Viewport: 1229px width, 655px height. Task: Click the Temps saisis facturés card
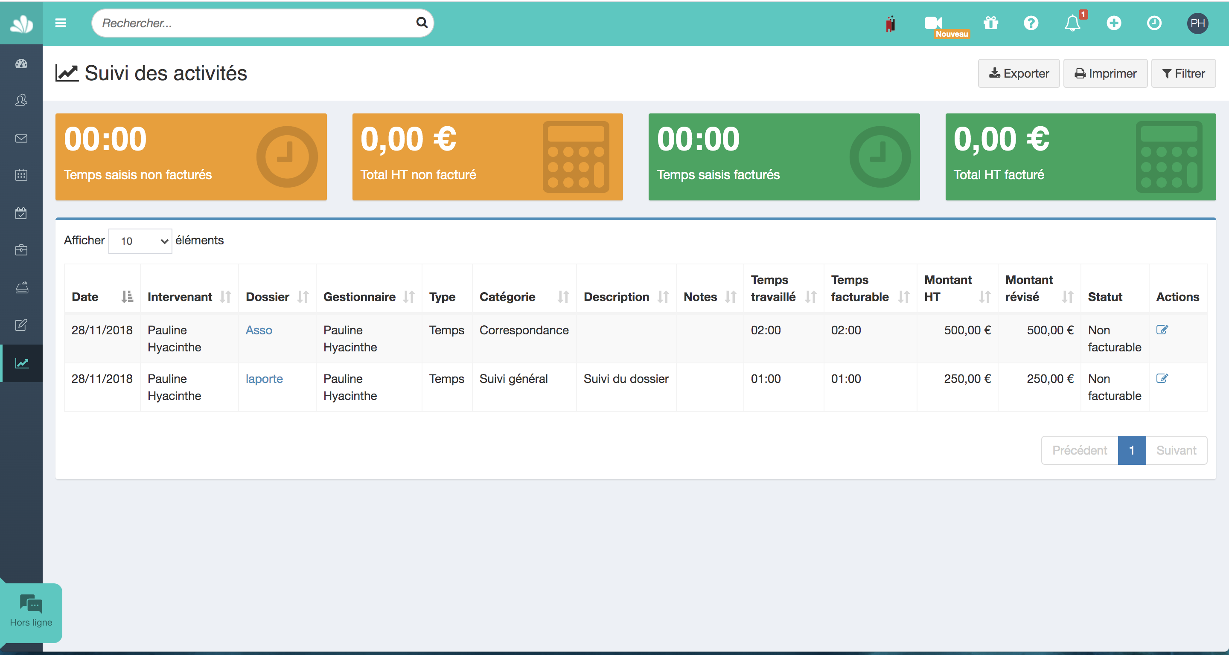point(784,157)
